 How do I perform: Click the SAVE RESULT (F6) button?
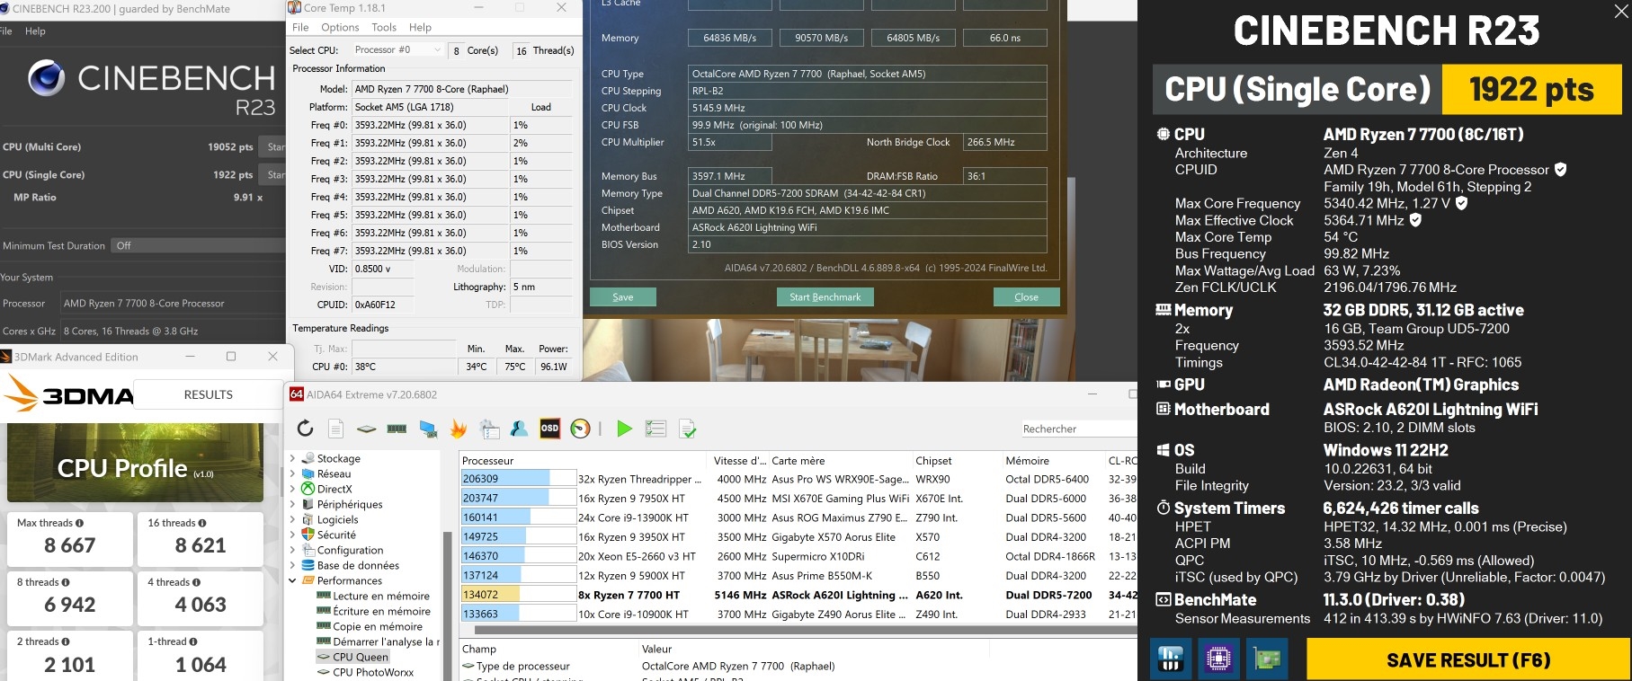tap(1467, 659)
